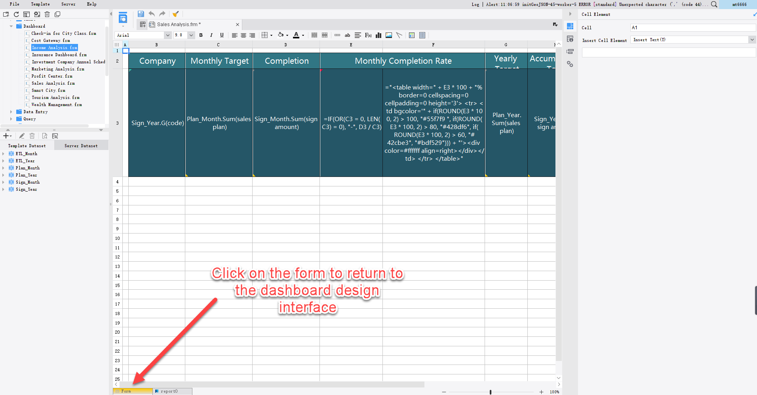Expand the Data Entry folder
This screenshot has width=757, height=395.
pos(11,112)
